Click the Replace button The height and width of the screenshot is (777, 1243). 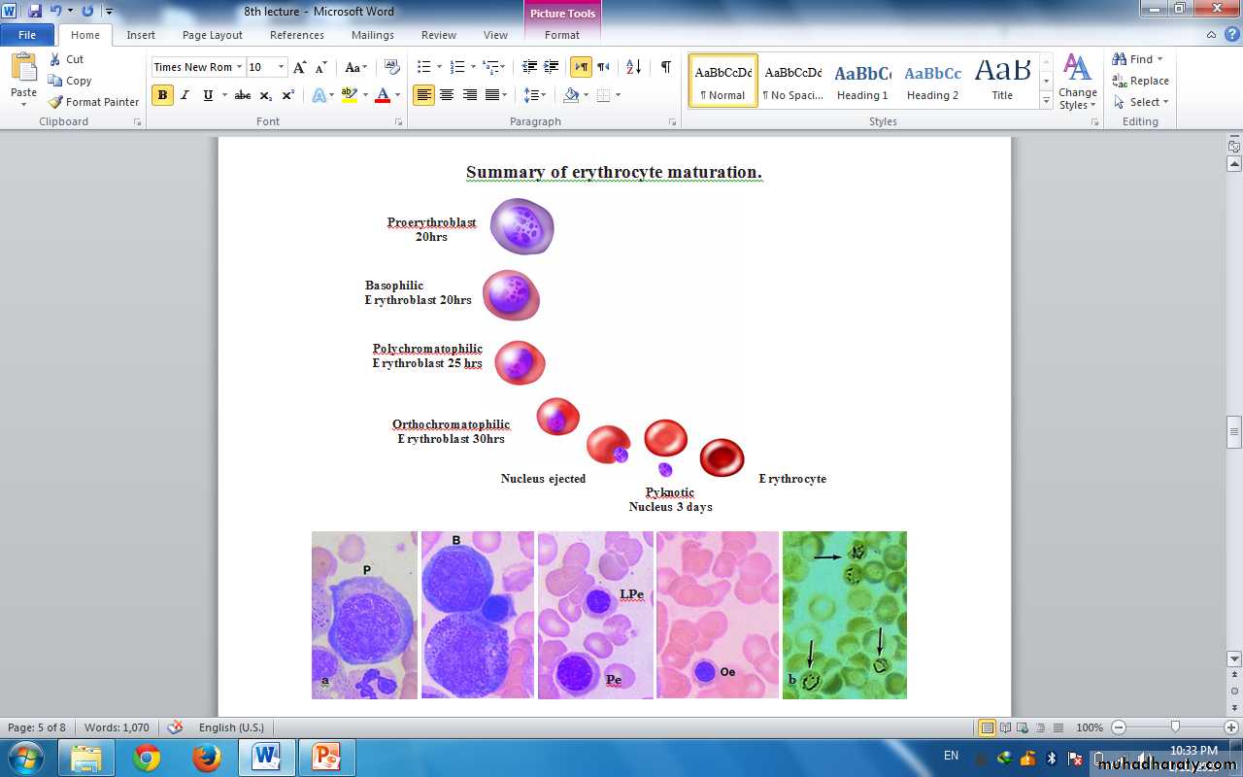coord(1141,81)
